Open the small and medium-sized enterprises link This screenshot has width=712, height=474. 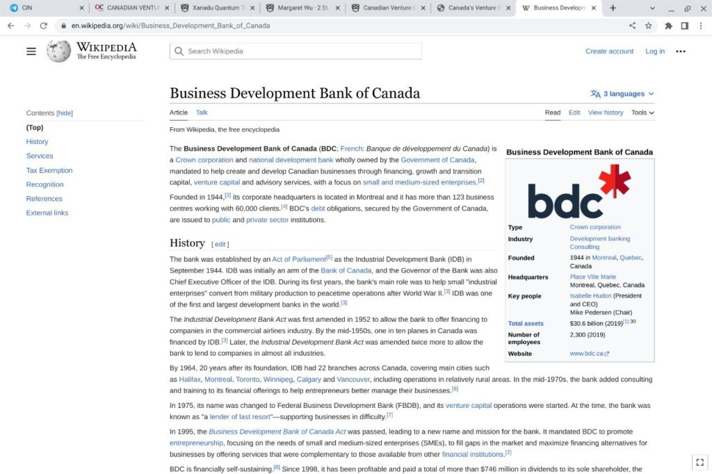pyautogui.click(x=419, y=183)
